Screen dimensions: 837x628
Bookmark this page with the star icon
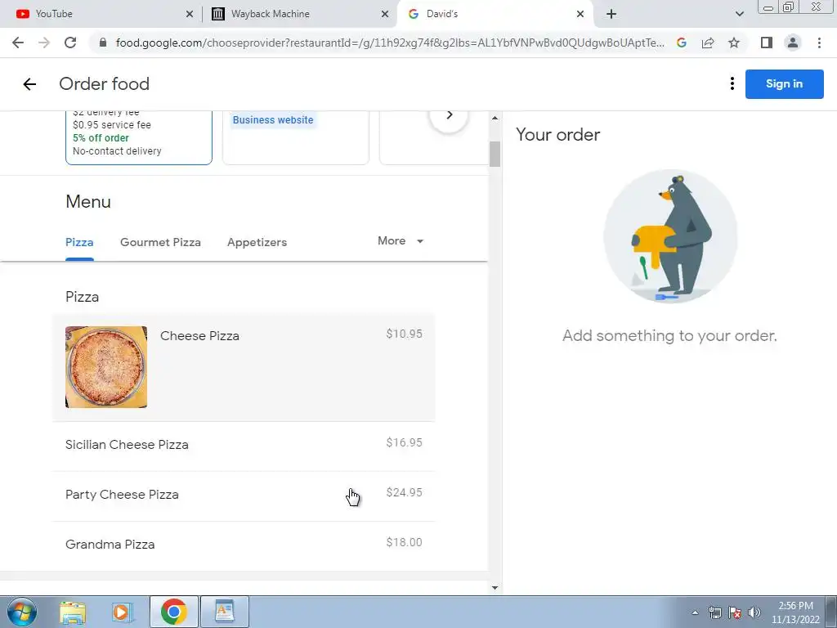click(x=734, y=43)
